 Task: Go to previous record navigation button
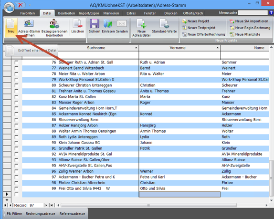click(11, 205)
